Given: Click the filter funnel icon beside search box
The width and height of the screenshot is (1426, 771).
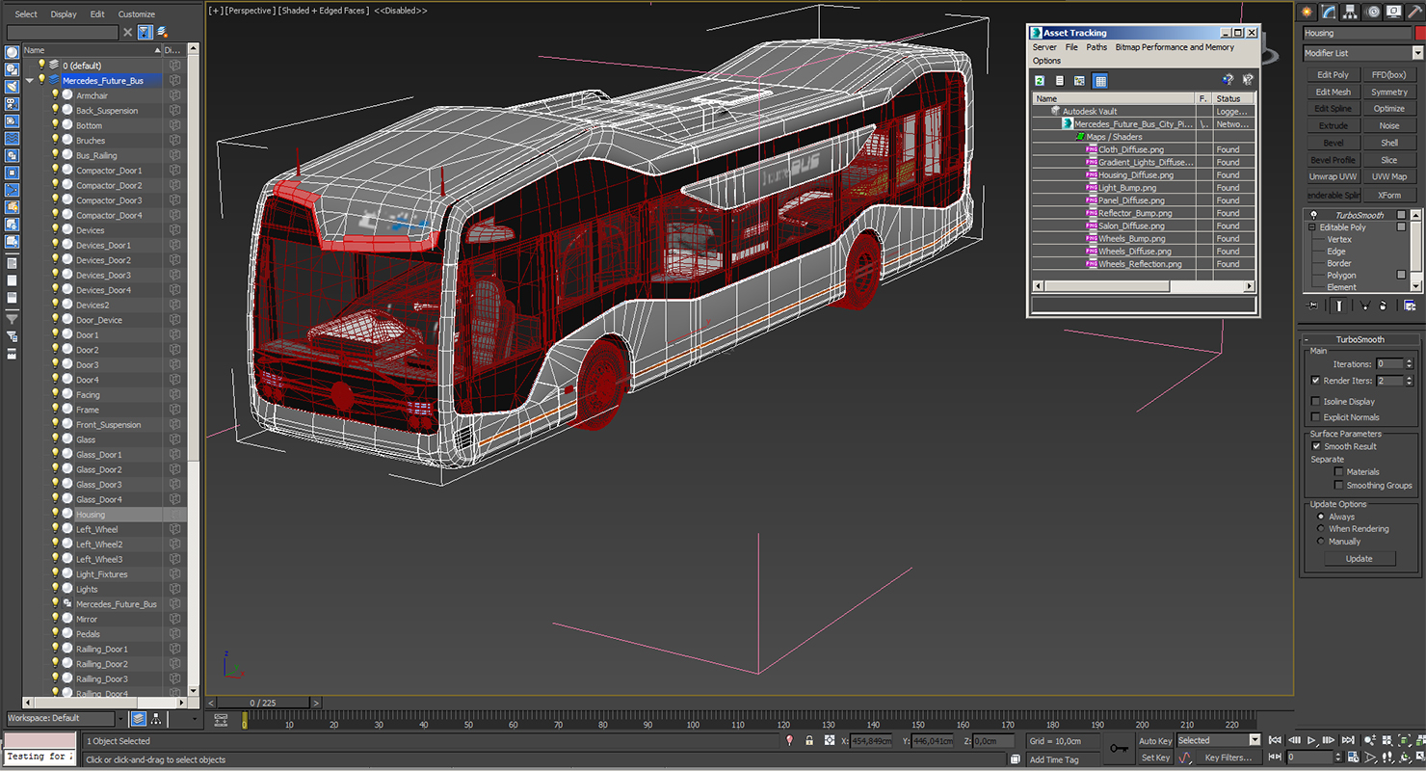Looking at the screenshot, I should 145,32.
